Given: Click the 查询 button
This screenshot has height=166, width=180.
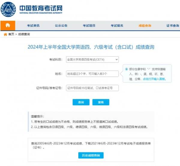Looking at the screenshot, I should click(81, 102).
